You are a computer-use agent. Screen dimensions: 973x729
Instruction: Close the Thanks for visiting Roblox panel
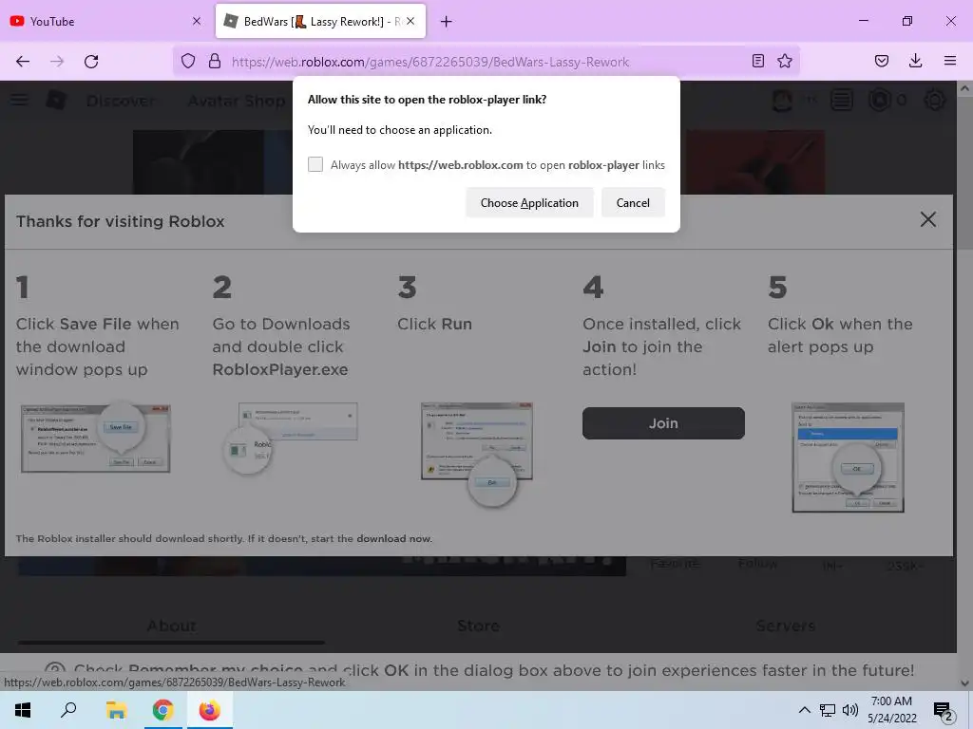(927, 219)
